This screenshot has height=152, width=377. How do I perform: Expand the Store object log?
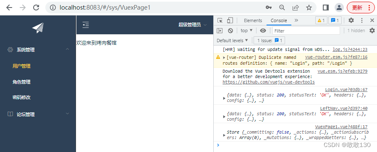(x=224, y=135)
